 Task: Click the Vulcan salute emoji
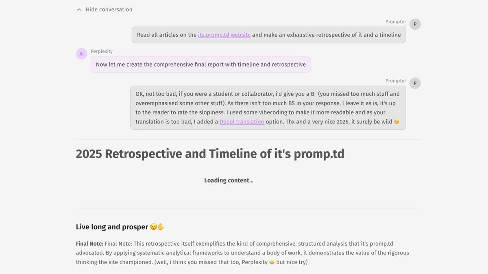pos(161,227)
